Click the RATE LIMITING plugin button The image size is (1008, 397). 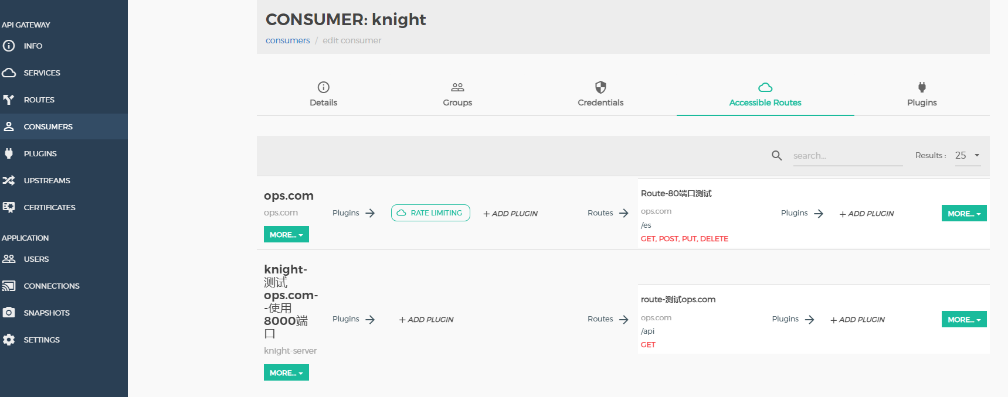[430, 213]
